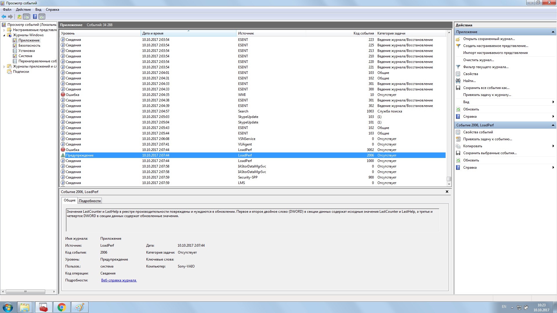Collapse the Событие 2006, LoadPerf actions section
Screen dimensions: 557x313
pyautogui.click(x=553, y=125)
